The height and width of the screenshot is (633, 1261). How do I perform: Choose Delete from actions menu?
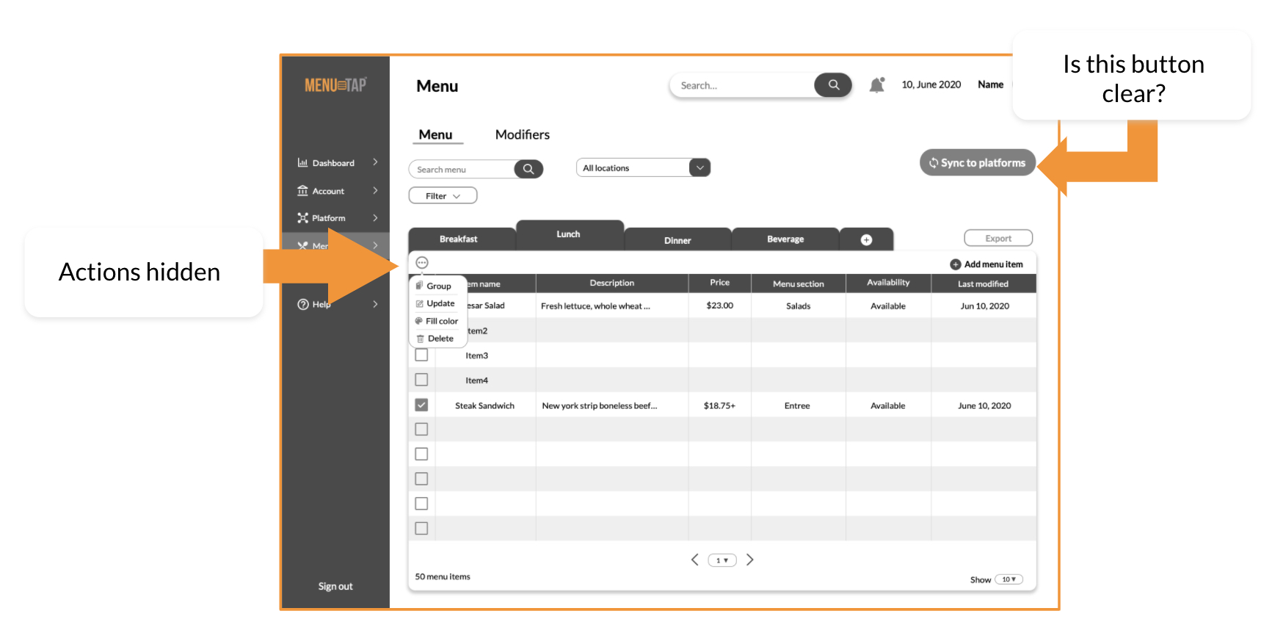pyautogui.click(x=438, y=339)
